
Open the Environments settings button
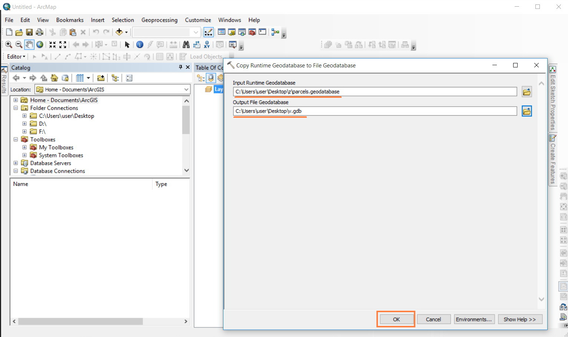474,319
